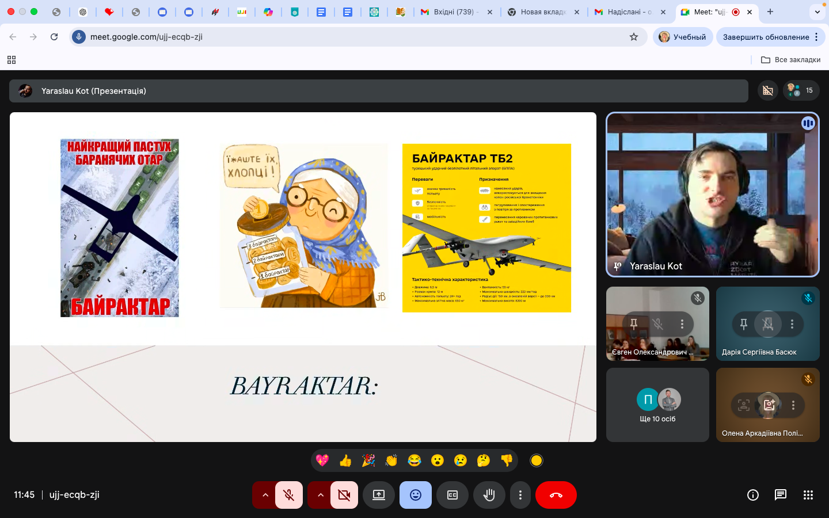
Task: Open the meeting details info icon
Action: 752,495
